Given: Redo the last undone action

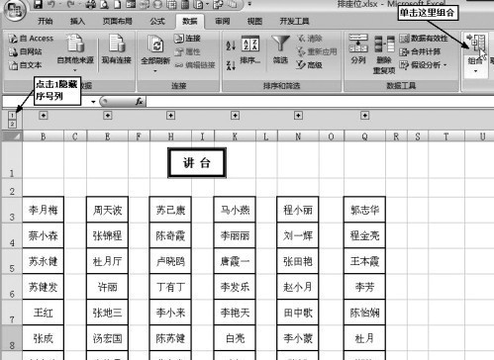Looking at the screenshot, I should pos(70,4).
